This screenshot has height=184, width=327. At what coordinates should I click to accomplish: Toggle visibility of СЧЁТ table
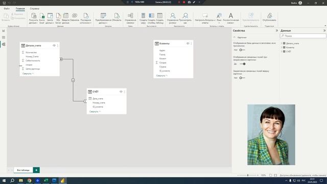(121, 91)
